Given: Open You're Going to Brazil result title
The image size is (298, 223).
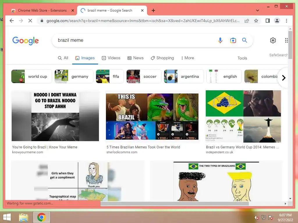Looking at the screenshot, I should coord(45,147).
